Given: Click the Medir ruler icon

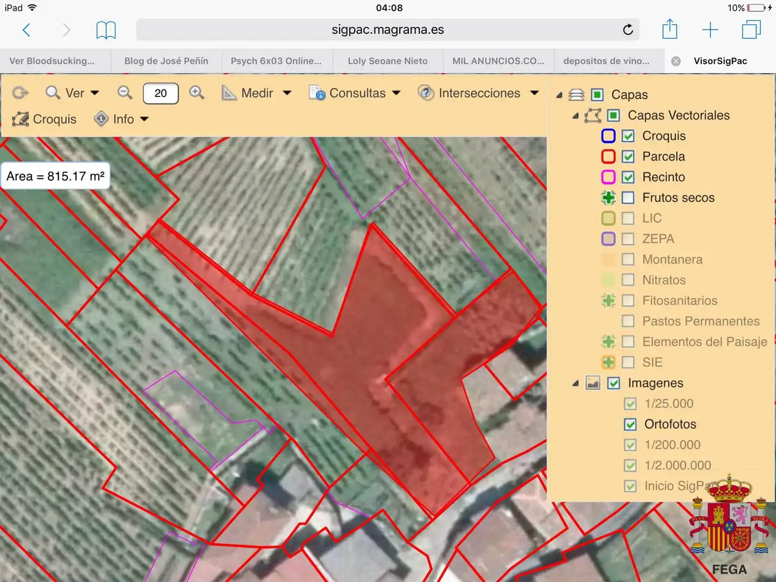Looking at the screenshot, I should click(229, 93).
